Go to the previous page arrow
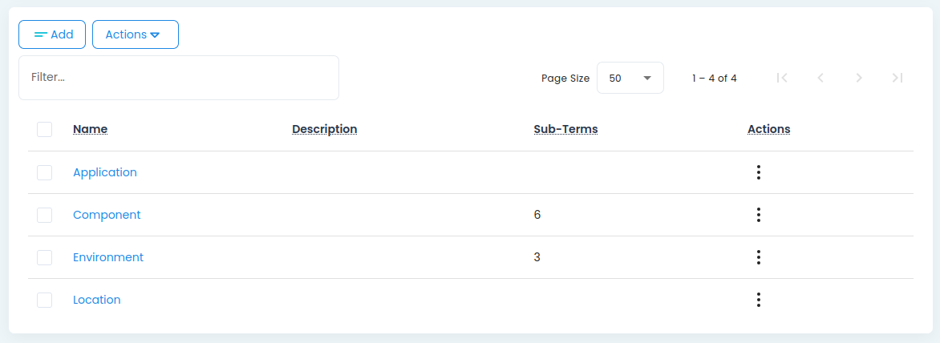 pos(820,78)
